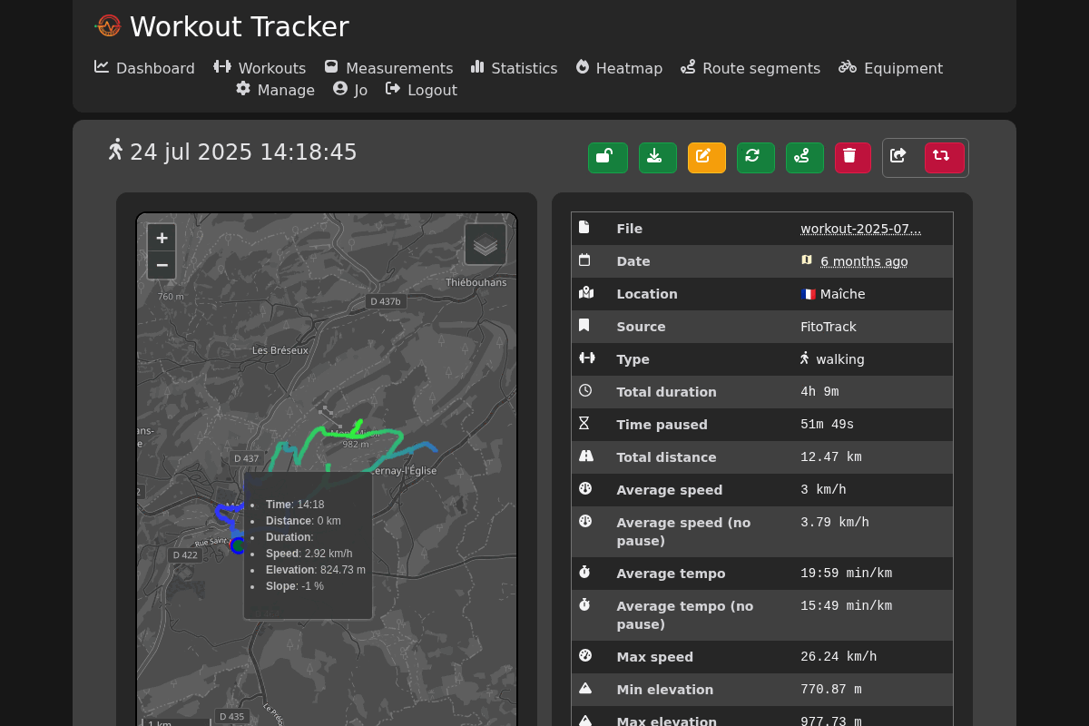
Task: Log out of Workout Tracker
Action: point(421,90)
